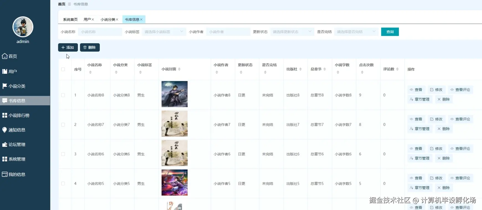This screenshot has width=482, height=210.
Task: Open cover thumbnail of 小说名称7
Action: pyautogui.click(x=175, y=124)
